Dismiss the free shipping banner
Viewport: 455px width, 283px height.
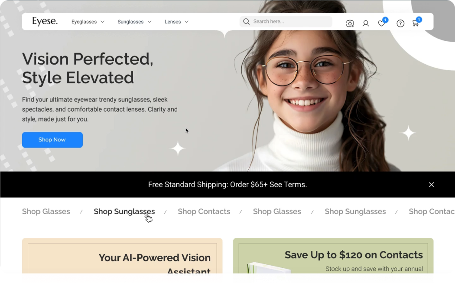pos(432,184)
